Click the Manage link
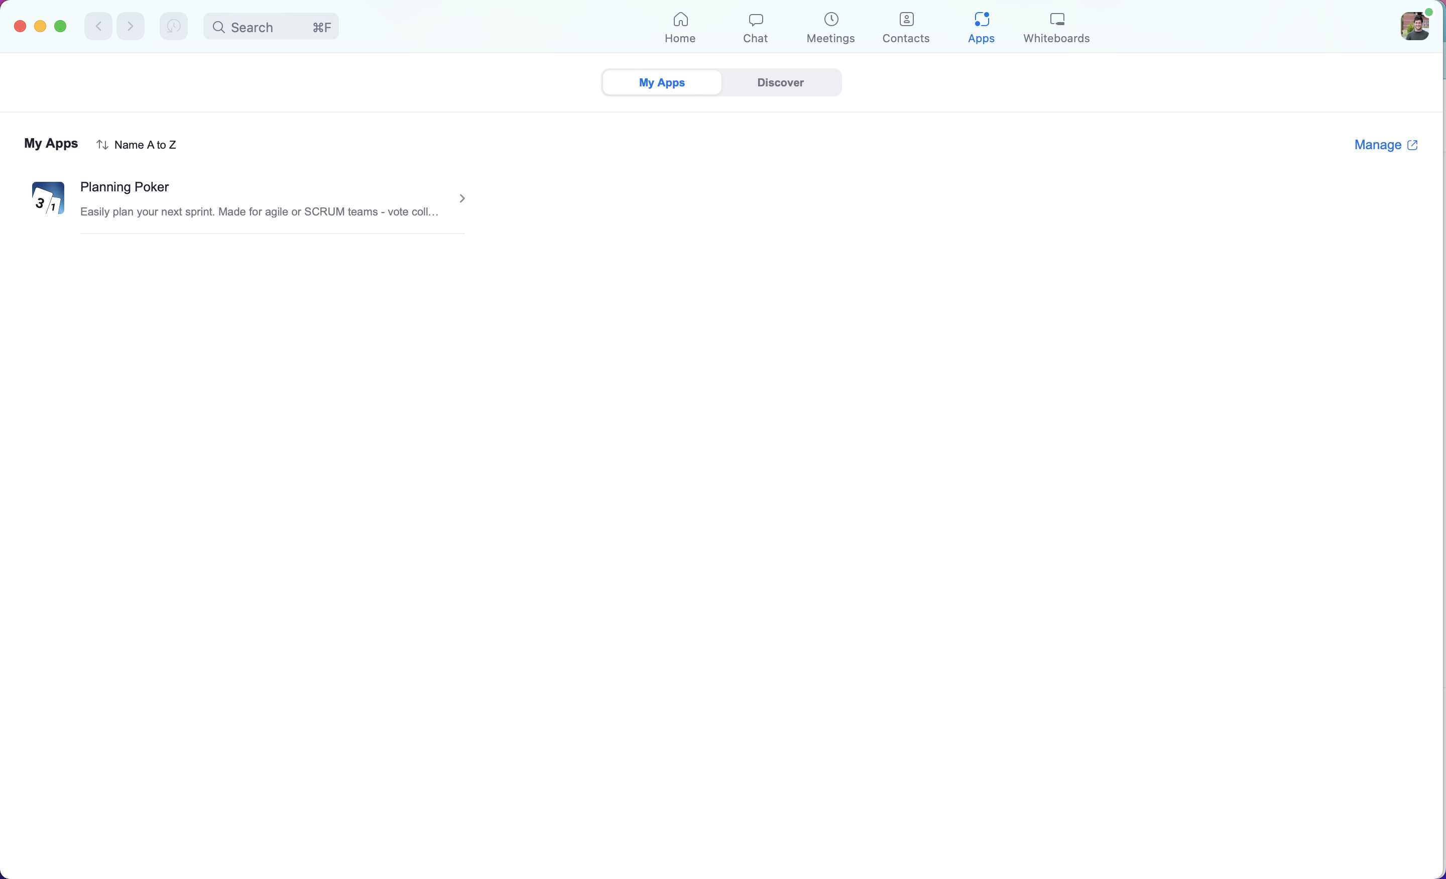 1385,145
